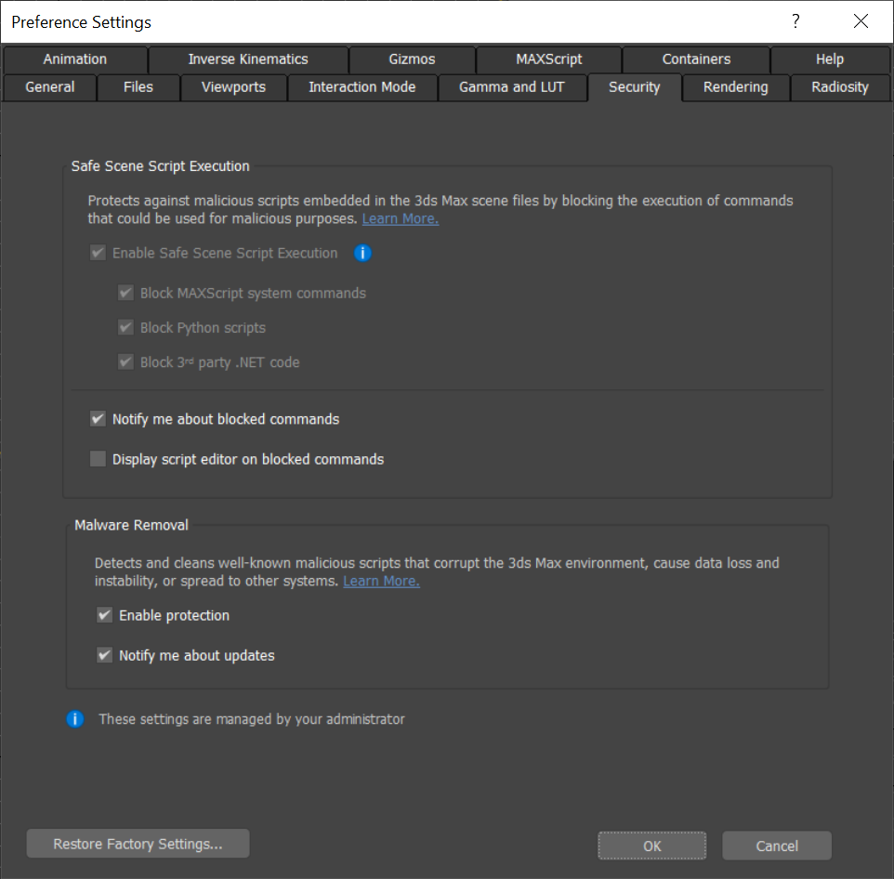
Task: Open the Viewports tab
Action: pos(233,87)
